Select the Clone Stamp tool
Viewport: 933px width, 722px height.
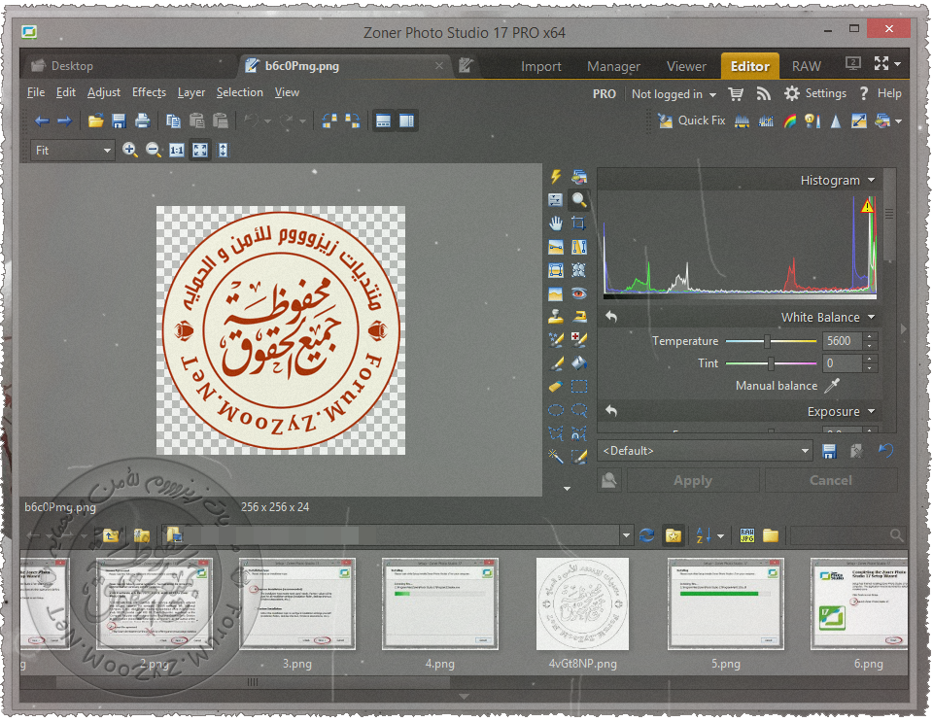556,317
